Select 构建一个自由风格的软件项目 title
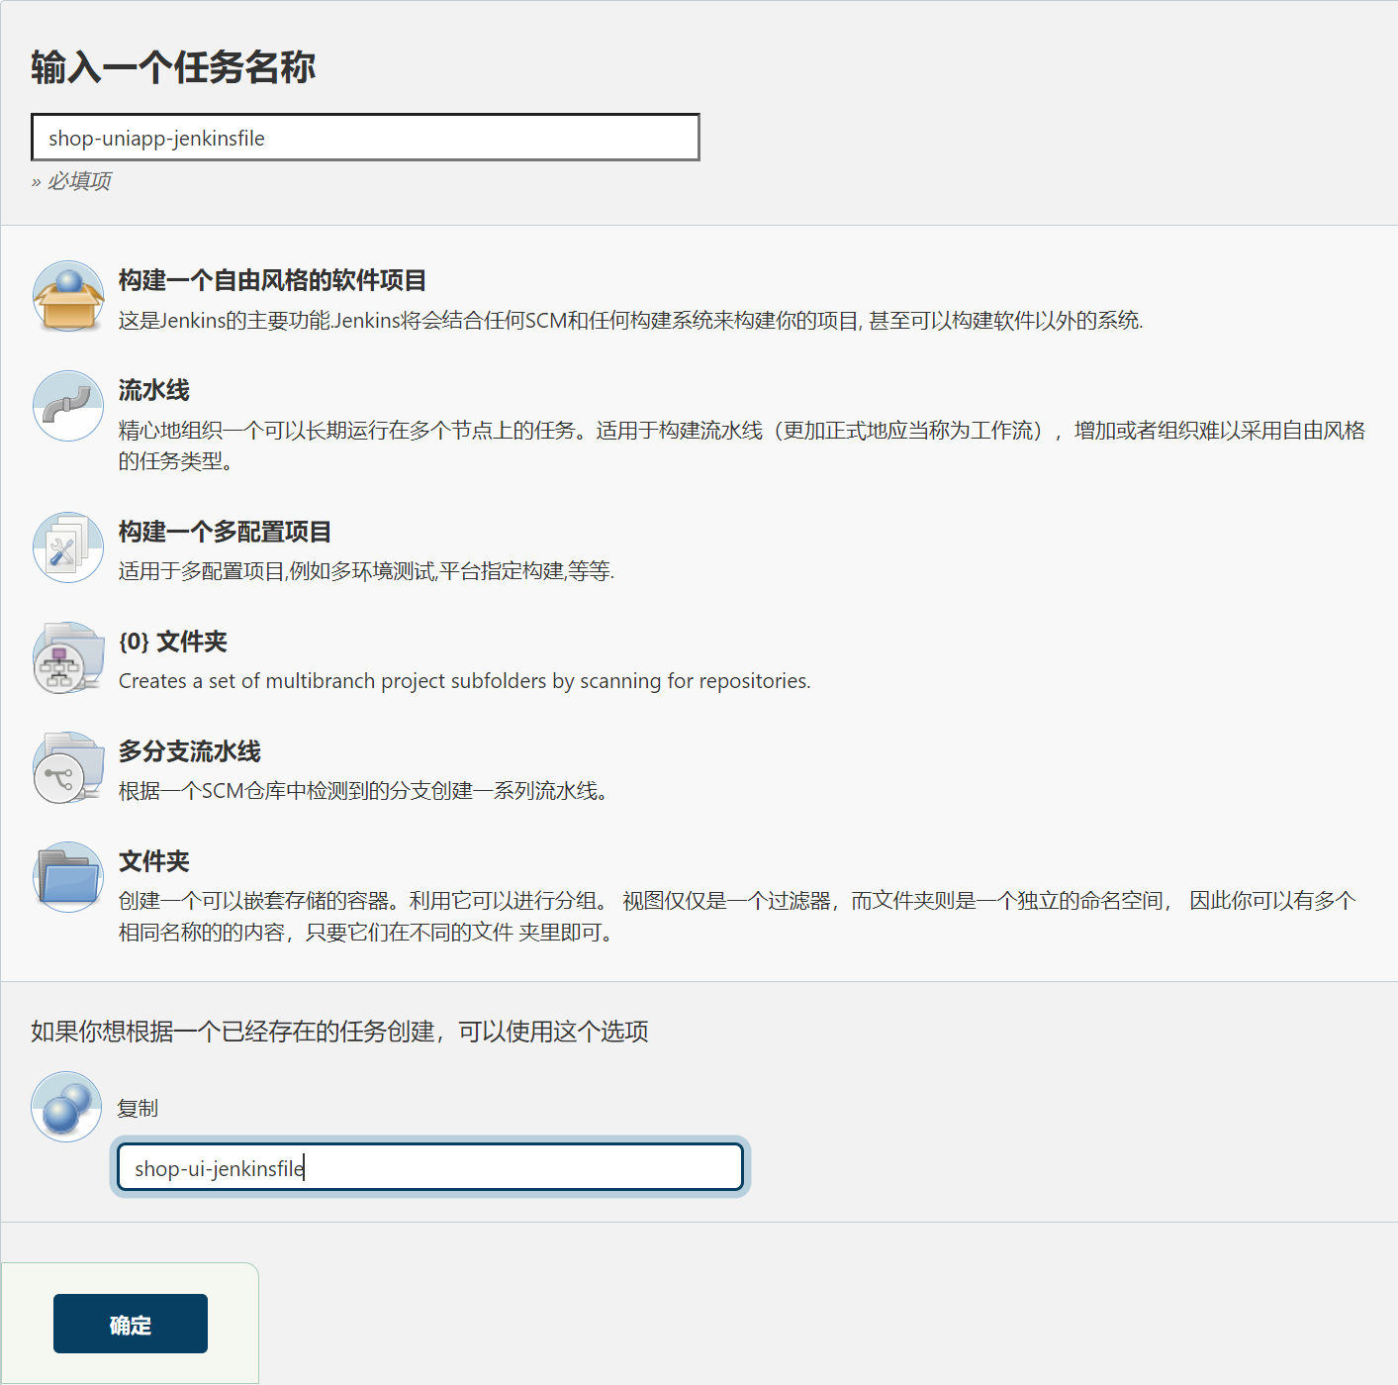1398x1385 pixels. (x=272, y=280)
